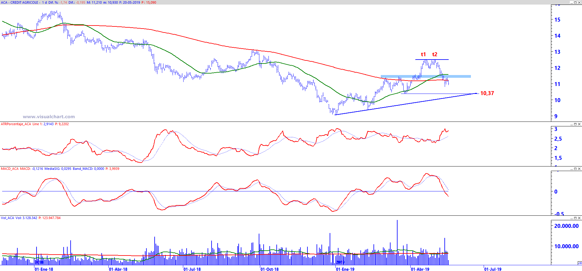The image size is (582, 271).
Task: Maximize the ATRPorcentaje_ACA indicator pane
Action: point(575,124)
